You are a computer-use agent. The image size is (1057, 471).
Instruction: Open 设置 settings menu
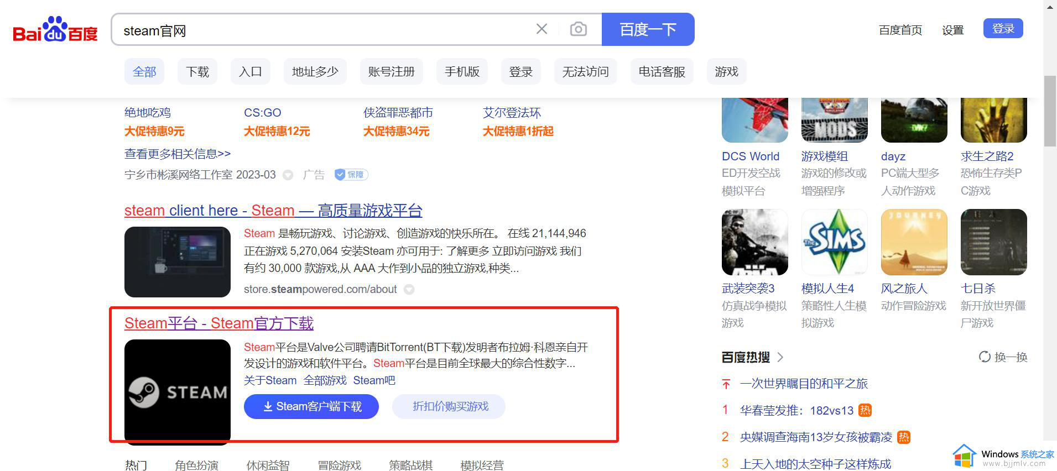pos(953,30)
